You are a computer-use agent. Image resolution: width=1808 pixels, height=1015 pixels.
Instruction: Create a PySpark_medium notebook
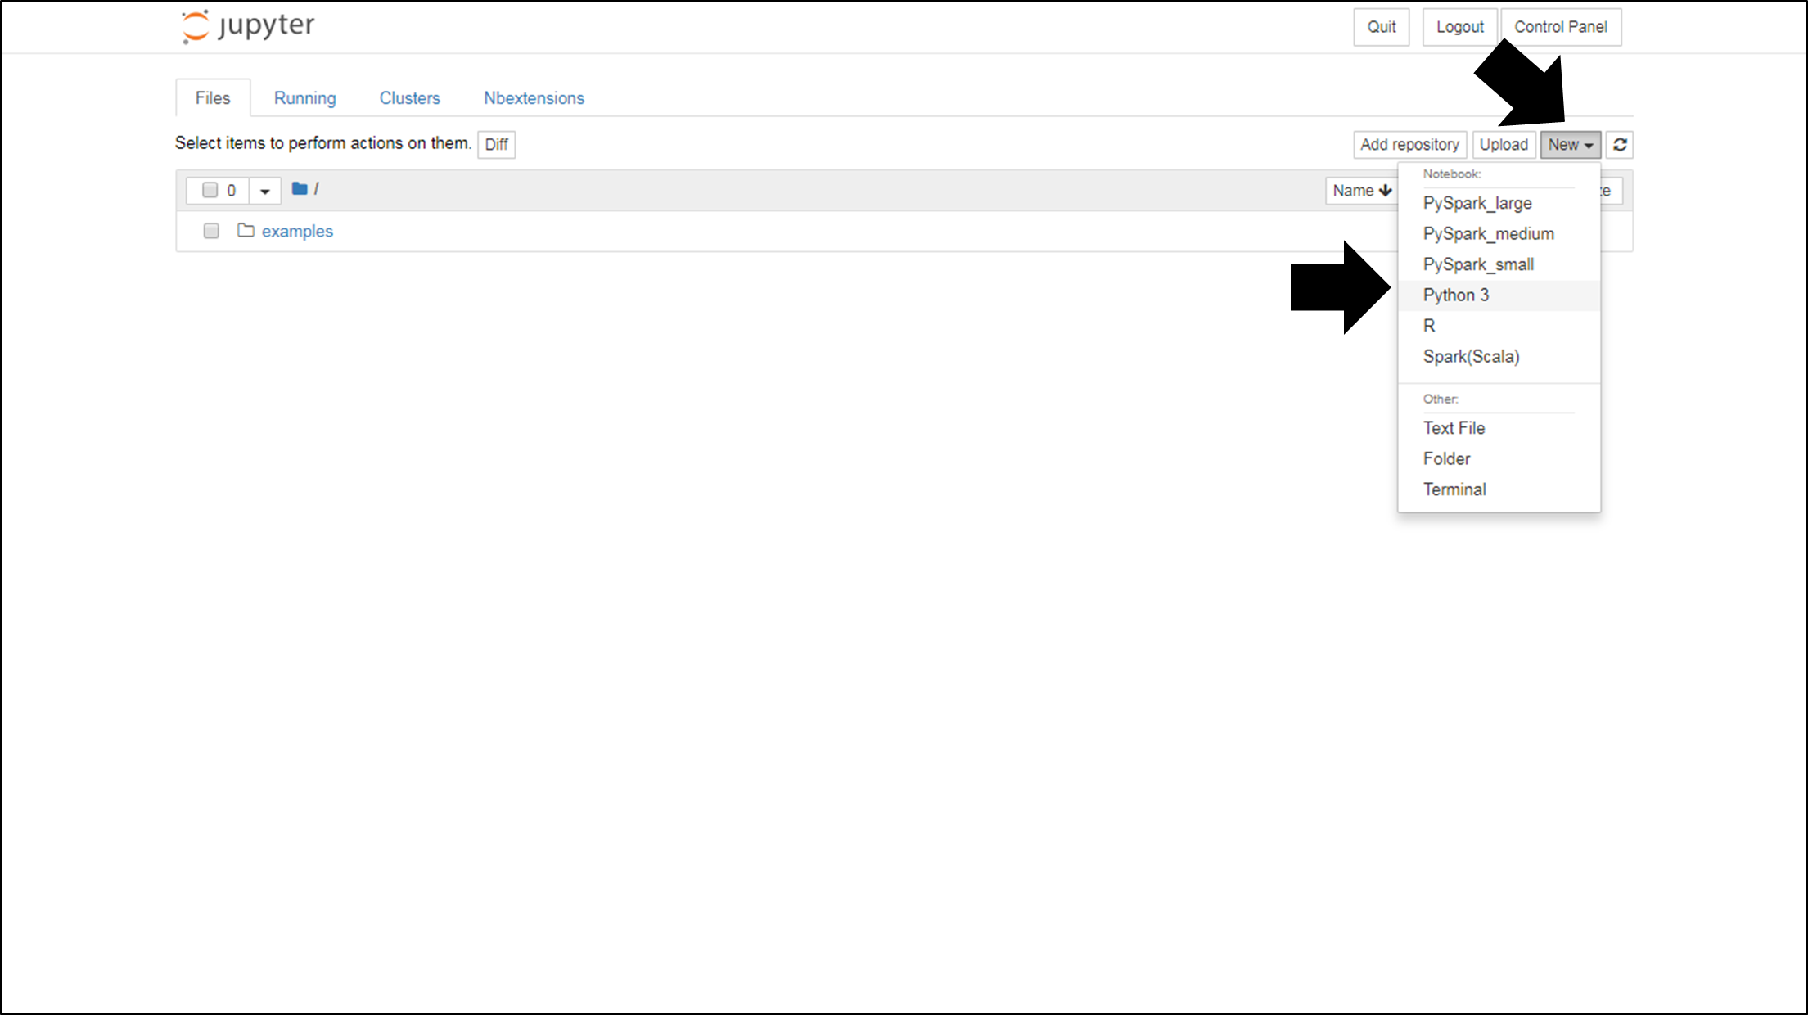pyautogui.click(x=1499, y=234)
